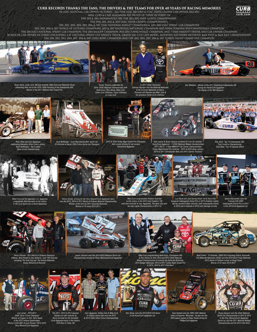Click caption '2012 & 2016 Turkey Night Grand Prix Champion'
Viewport: 257px width, 332px height.
pos(126,144)
